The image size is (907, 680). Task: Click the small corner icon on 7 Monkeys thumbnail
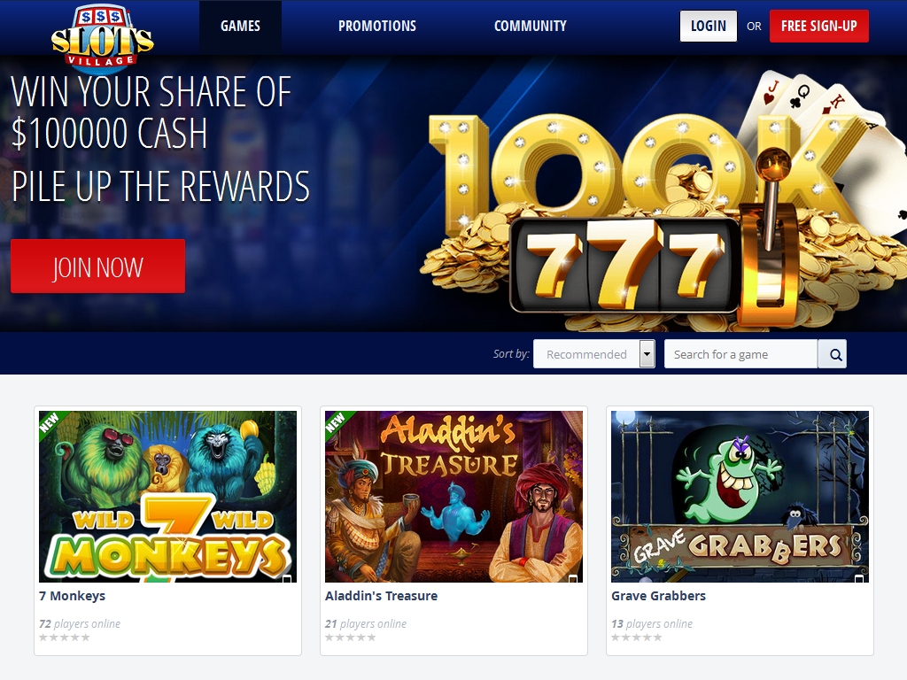pos(286,579)
